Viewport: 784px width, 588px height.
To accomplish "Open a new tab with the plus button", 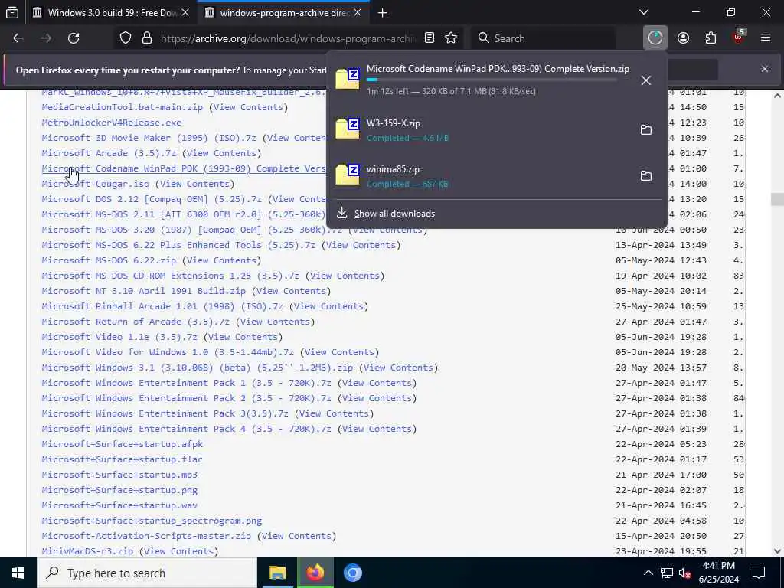I will 383,13.
